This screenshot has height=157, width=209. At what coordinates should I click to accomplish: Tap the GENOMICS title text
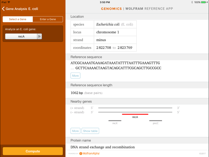pyautogui.click(x=111, y=9)
